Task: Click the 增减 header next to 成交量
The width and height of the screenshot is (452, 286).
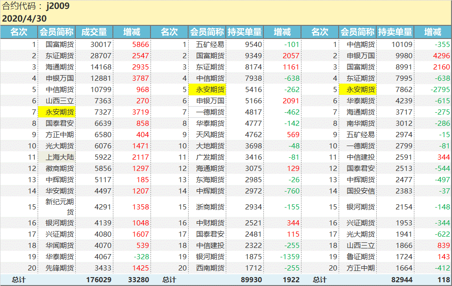Action: click(x=132, y=32)
